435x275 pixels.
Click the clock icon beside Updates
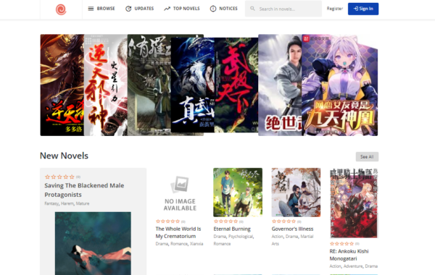128,9
